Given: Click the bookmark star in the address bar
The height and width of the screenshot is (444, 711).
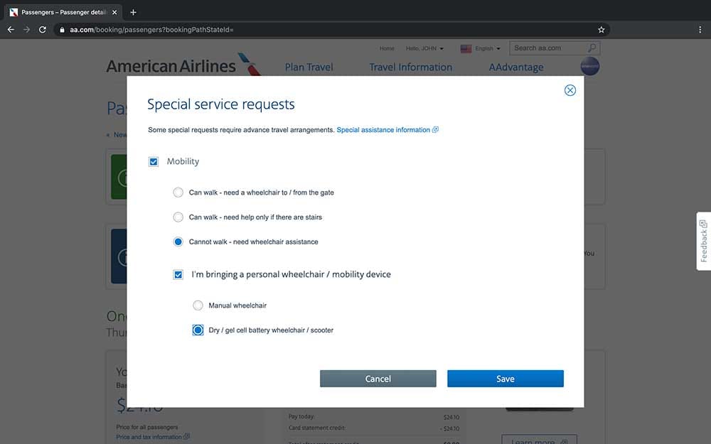Looking at the screenshot, I should click(601, 29).
